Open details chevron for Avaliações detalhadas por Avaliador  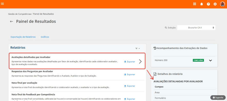click(x=140, y=61)
